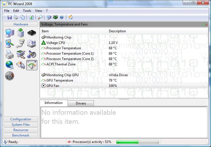Select the GPU Temperature row
The image size is (211, 147).
click(x=60, y=80)
